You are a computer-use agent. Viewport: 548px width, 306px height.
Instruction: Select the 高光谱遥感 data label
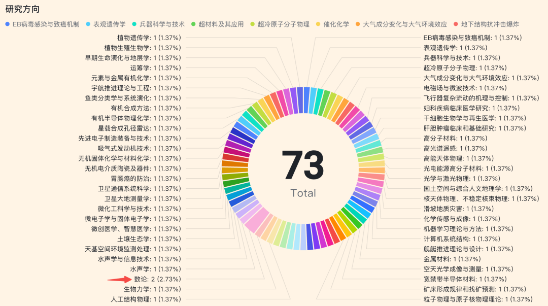[455, 148]
